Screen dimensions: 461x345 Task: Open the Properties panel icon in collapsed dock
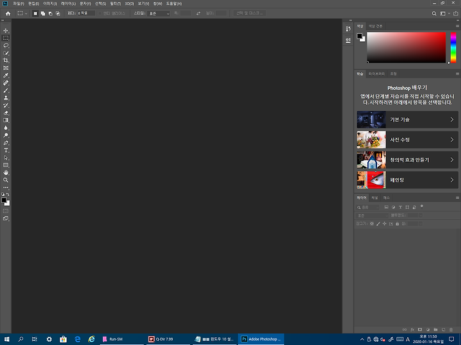tap(348, 40)
